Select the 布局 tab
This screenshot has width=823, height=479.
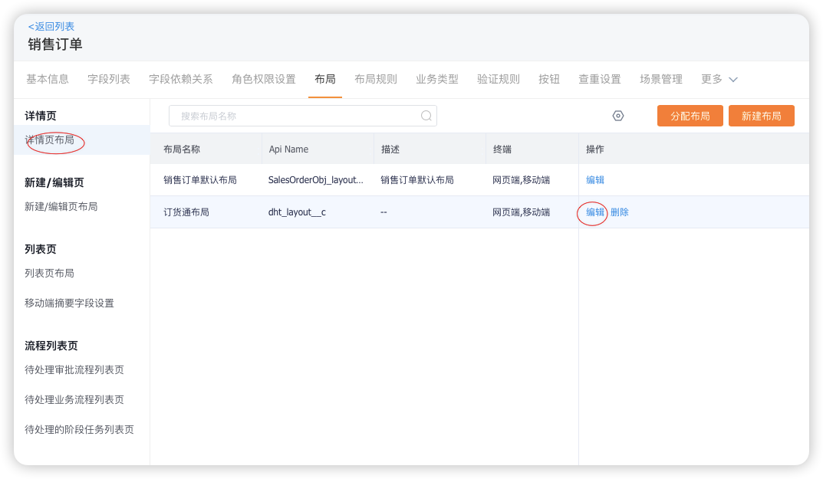[x=325, y=79]
